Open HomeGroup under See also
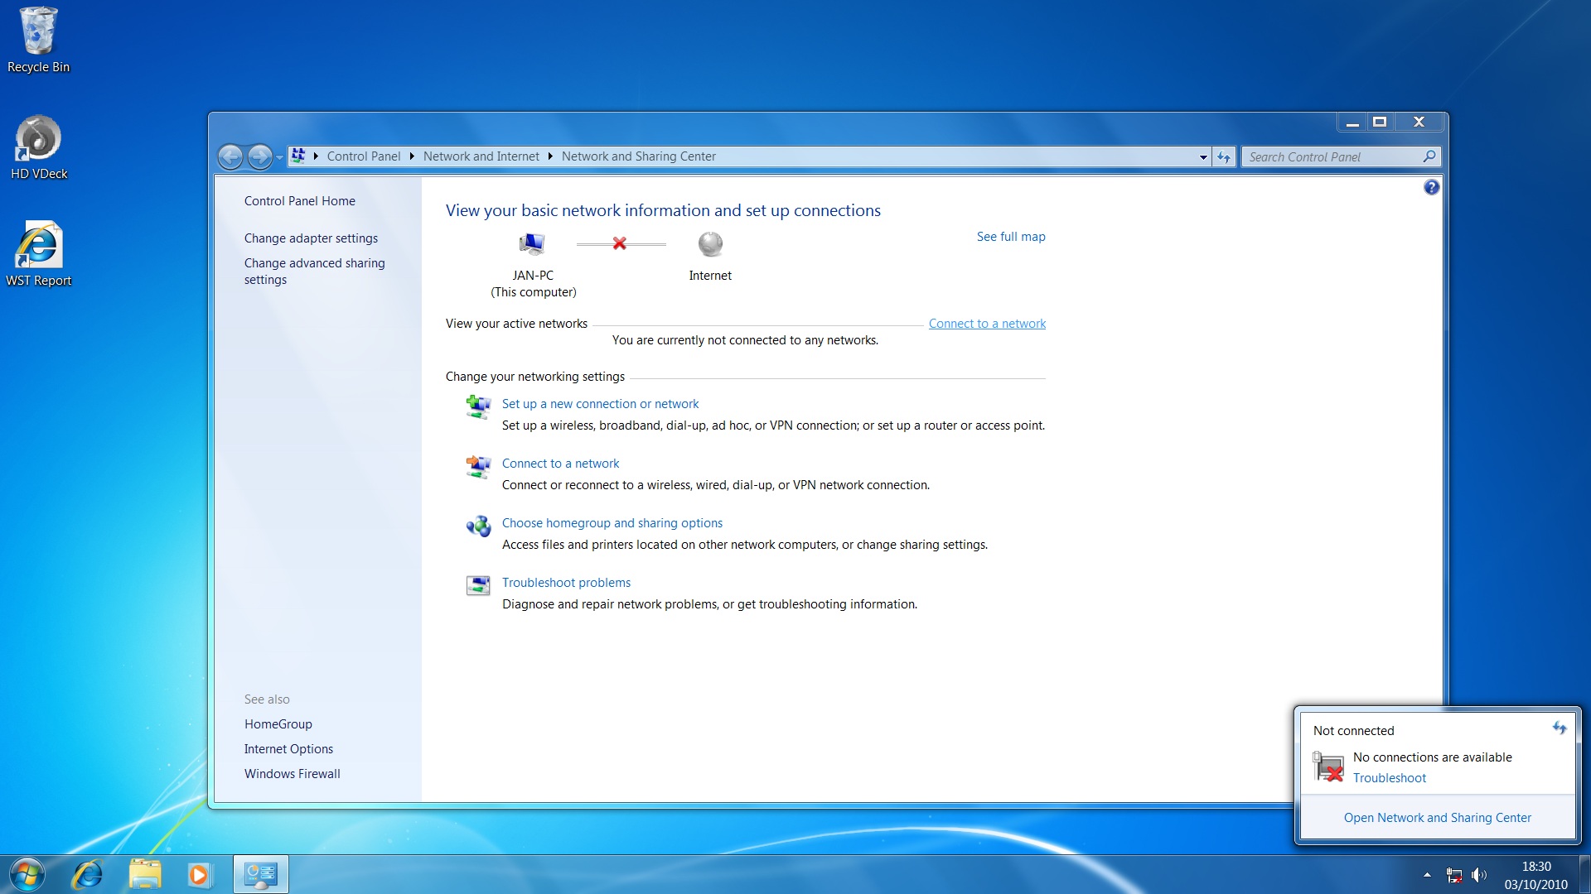Viewport: 1591px width, 894px height. (278, 724)
